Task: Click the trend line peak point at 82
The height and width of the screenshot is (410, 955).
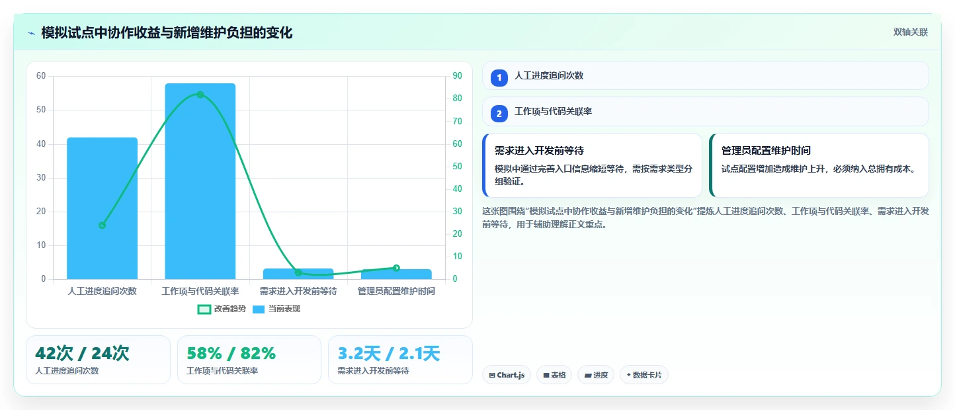Action: point(200,95)
